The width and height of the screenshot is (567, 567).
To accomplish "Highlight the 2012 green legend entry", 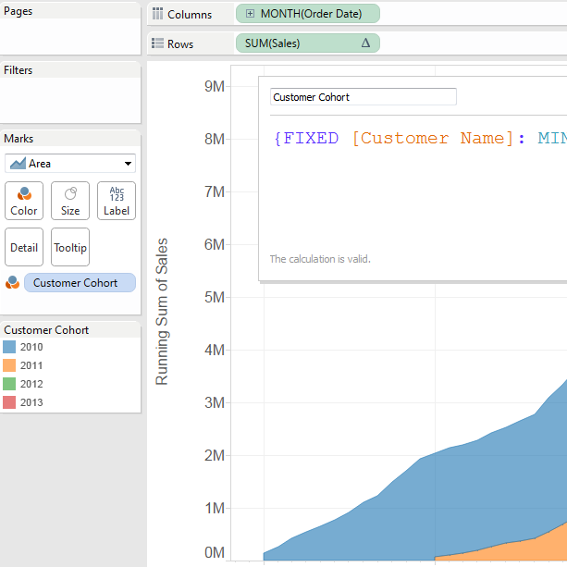I will (x=31, y=384).
